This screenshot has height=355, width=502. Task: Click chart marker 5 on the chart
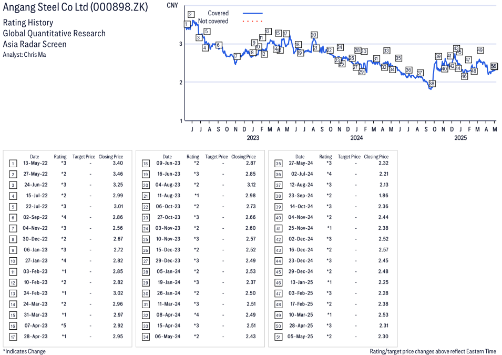(x=207, y=32)
